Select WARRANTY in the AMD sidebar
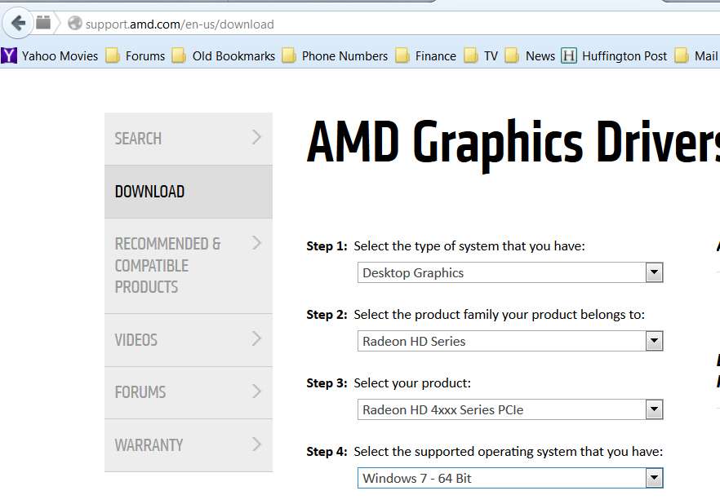This screenshot has width=720, height=504. [189, 445]
